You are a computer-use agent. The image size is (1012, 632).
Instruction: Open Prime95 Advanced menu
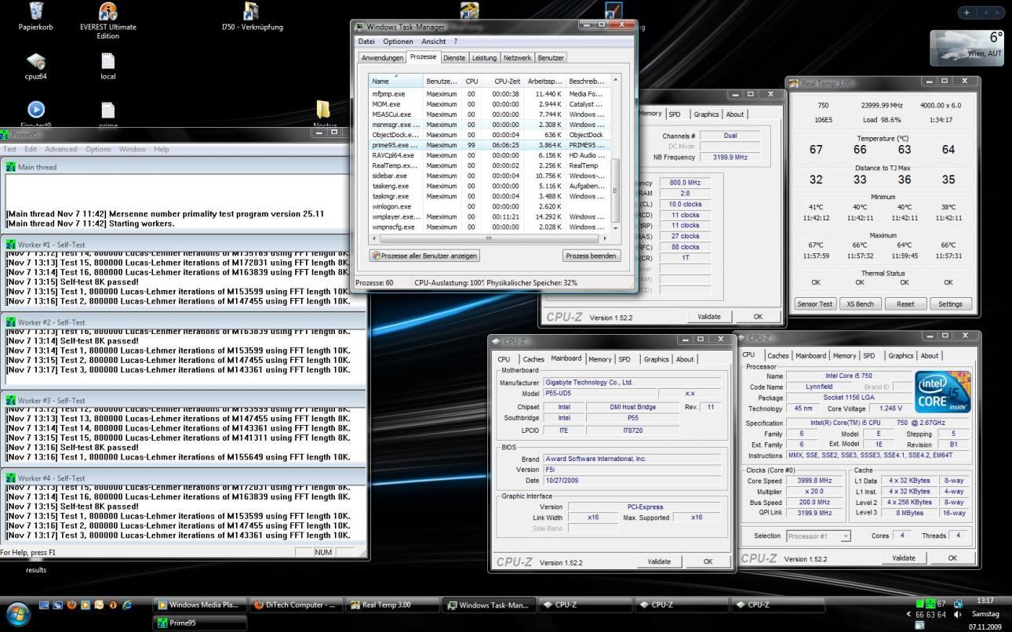coord(60,149)
